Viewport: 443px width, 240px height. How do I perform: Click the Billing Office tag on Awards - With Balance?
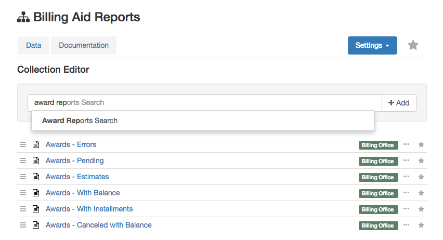pyautogui.click(x=379, y=193)
